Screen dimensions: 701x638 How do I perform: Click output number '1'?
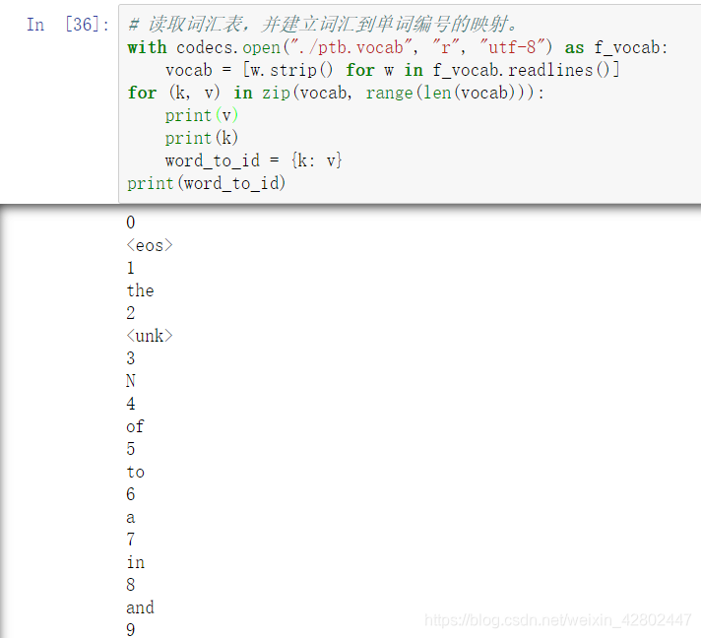[x=131, y=268]
